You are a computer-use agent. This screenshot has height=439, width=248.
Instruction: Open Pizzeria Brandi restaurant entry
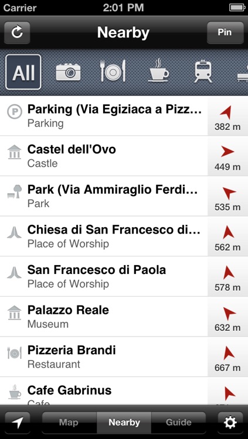click(104, 356)
